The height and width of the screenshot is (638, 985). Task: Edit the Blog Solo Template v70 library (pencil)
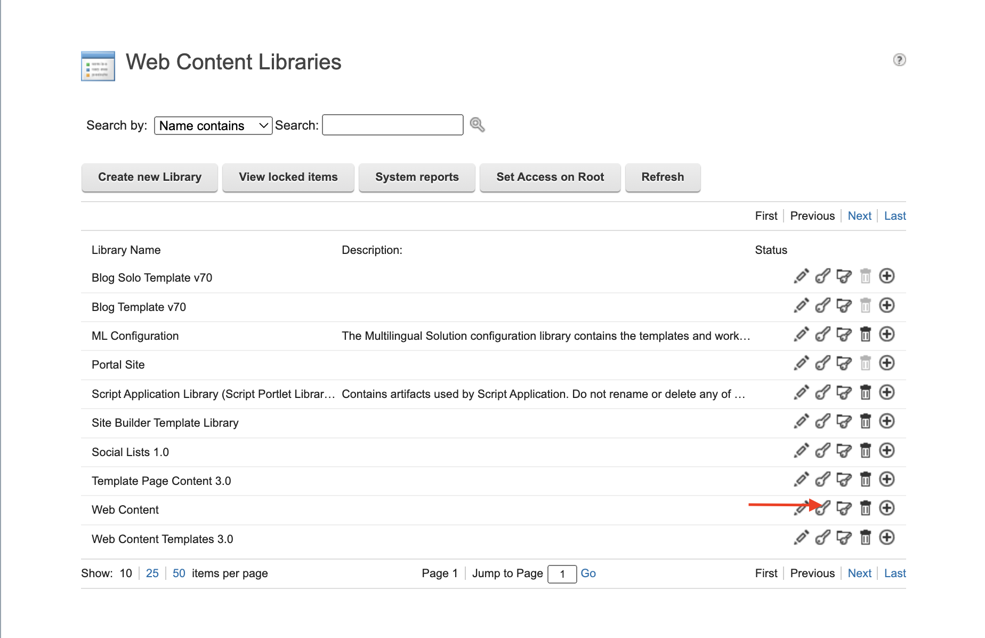[801, 276]
